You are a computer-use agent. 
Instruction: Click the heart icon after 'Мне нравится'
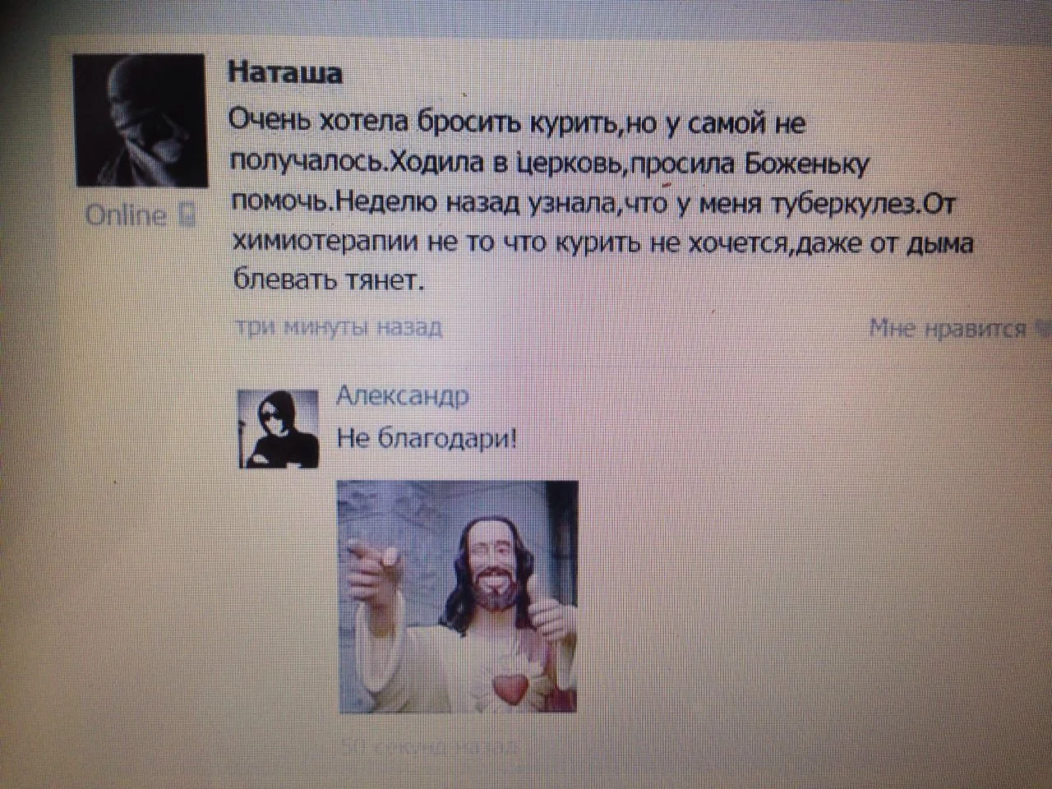click(x=1042, y=330)
